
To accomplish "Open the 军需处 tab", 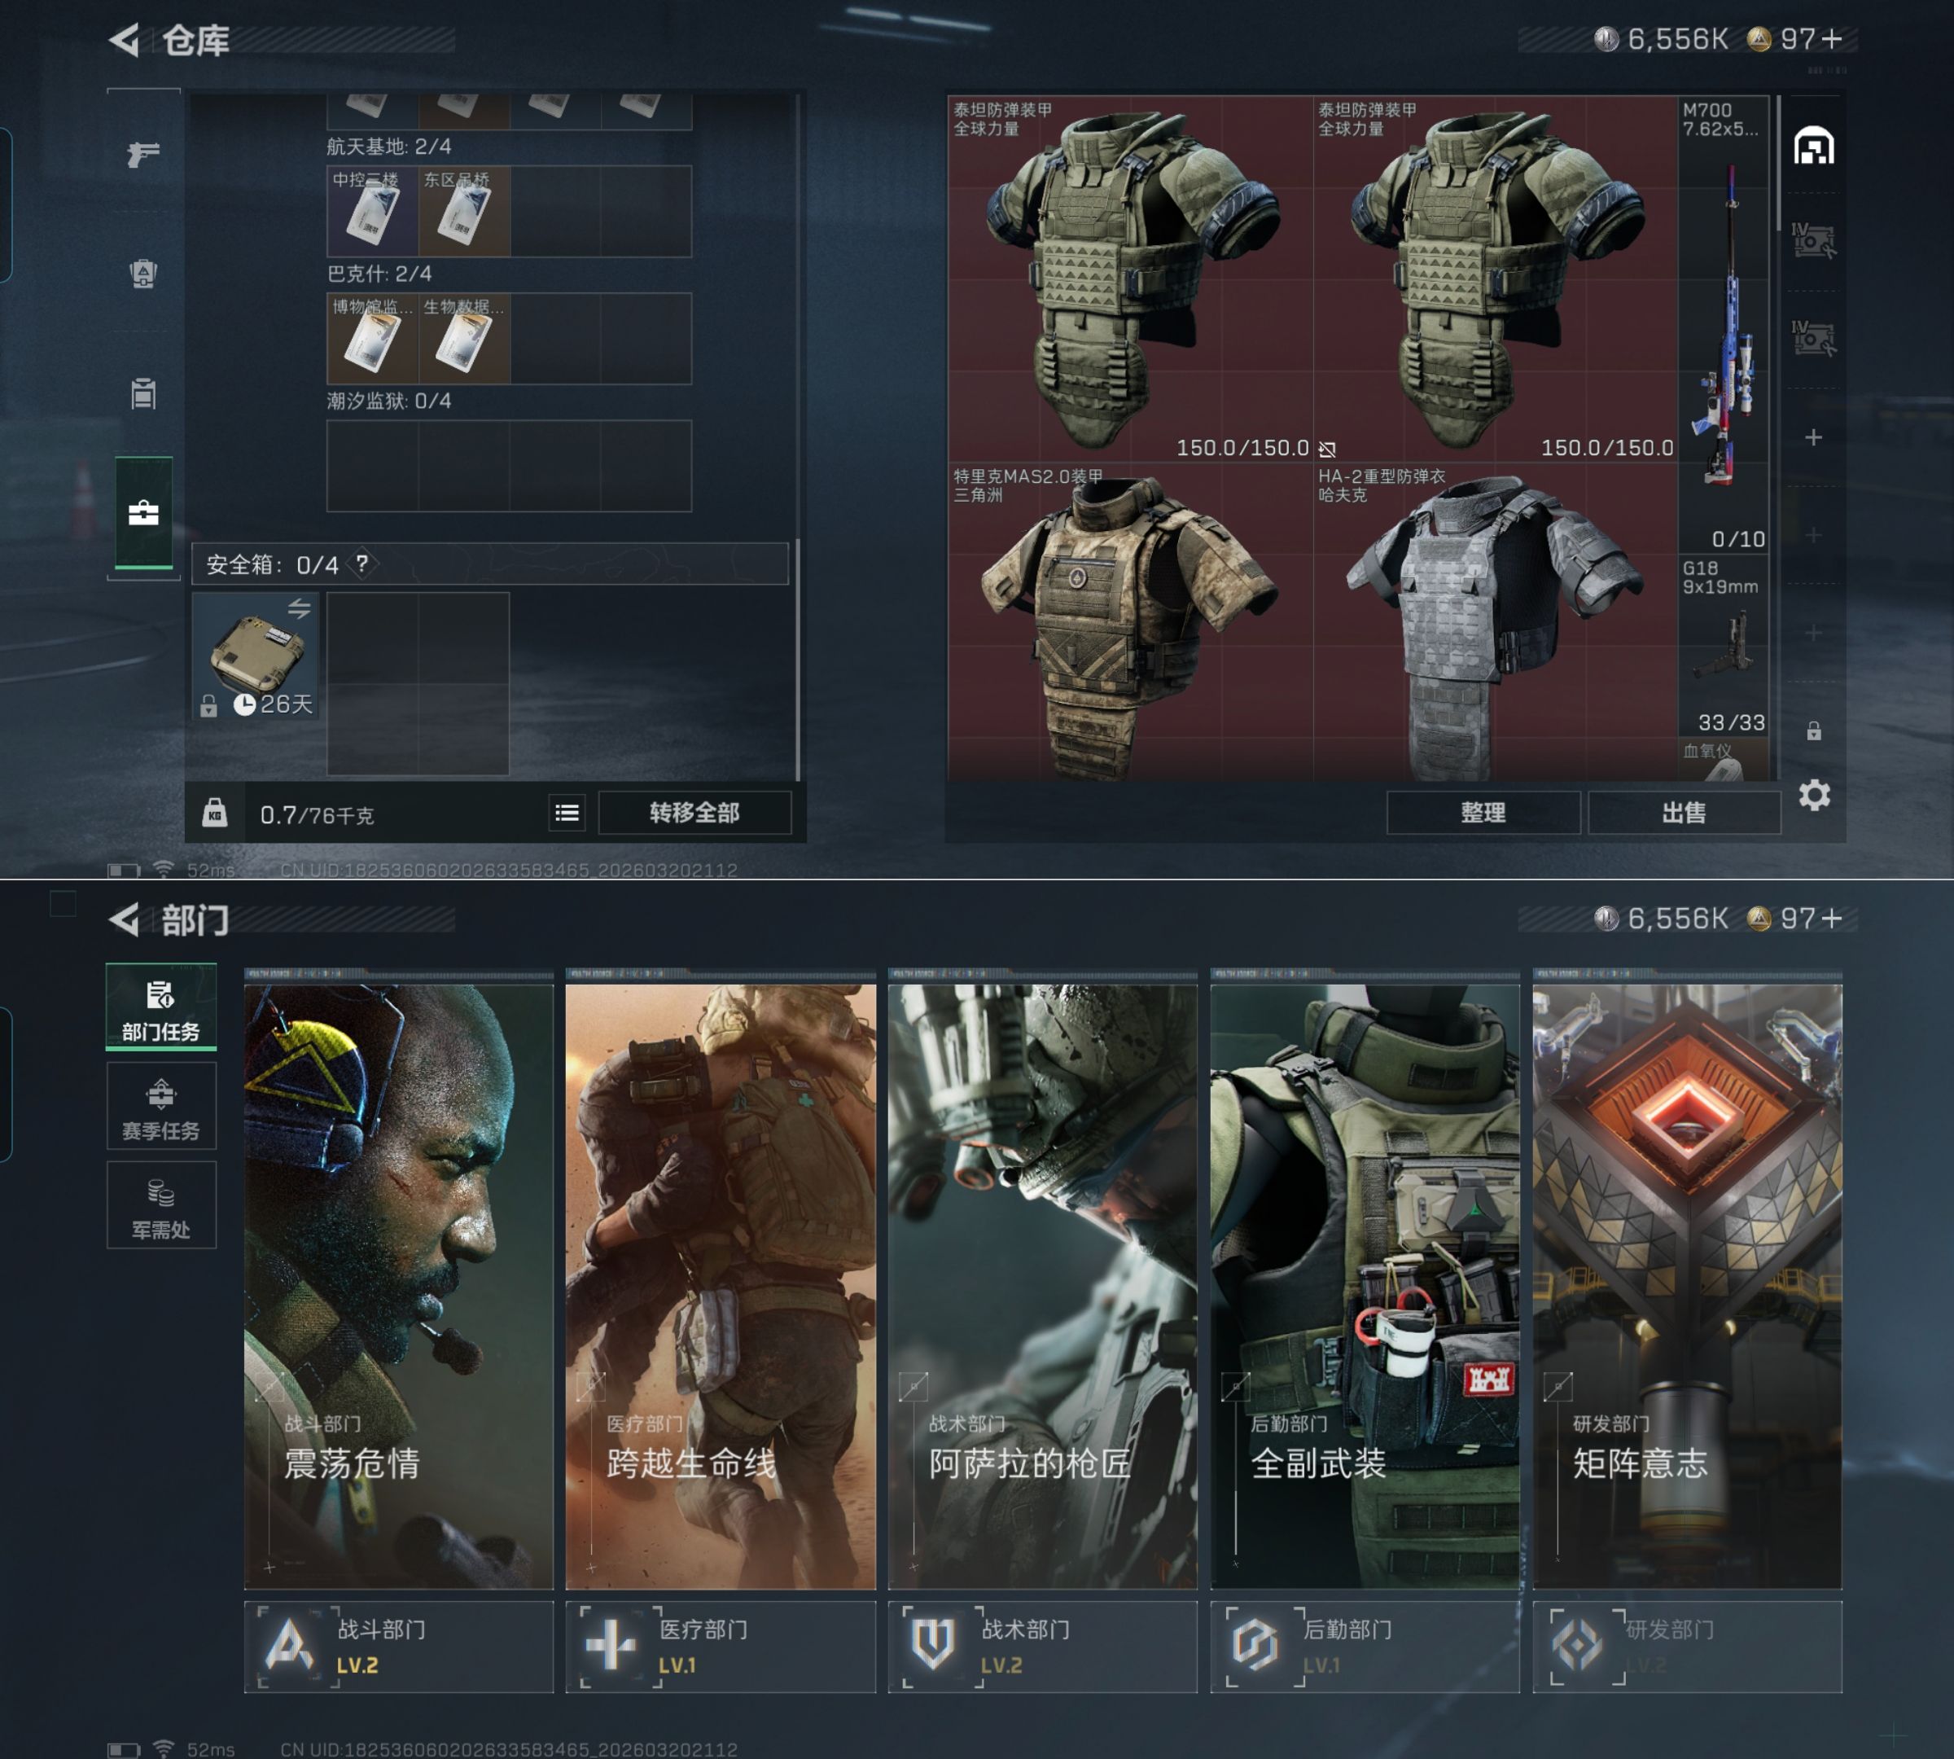I will click(x=160, y=1206).
